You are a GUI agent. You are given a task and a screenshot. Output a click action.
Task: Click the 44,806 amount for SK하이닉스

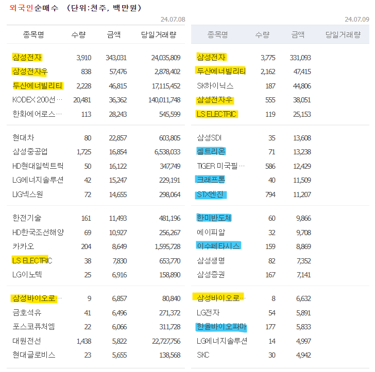(302, 86)
